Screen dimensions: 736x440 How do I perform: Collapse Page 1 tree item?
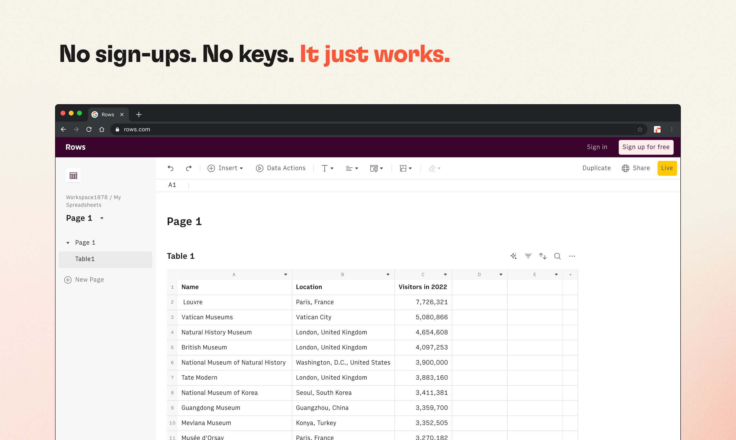point(68,243)
